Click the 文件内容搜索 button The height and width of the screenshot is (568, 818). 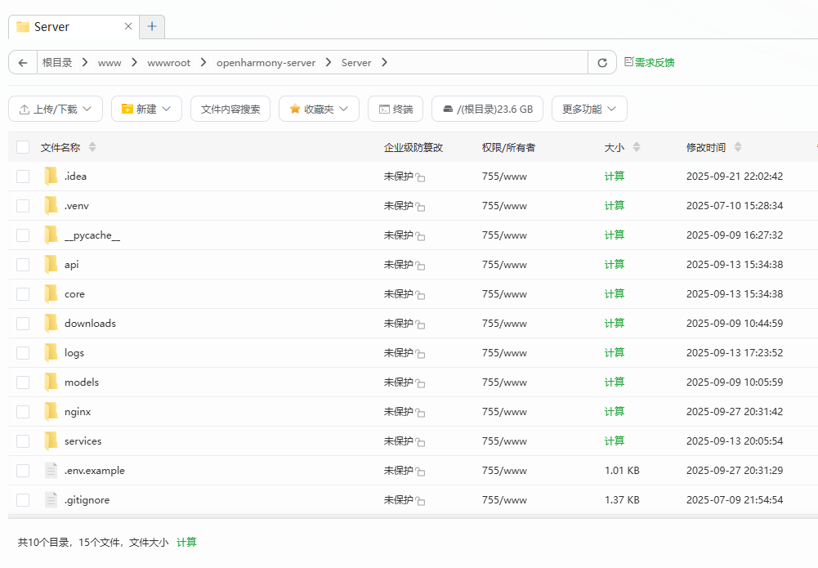[230, 109]
